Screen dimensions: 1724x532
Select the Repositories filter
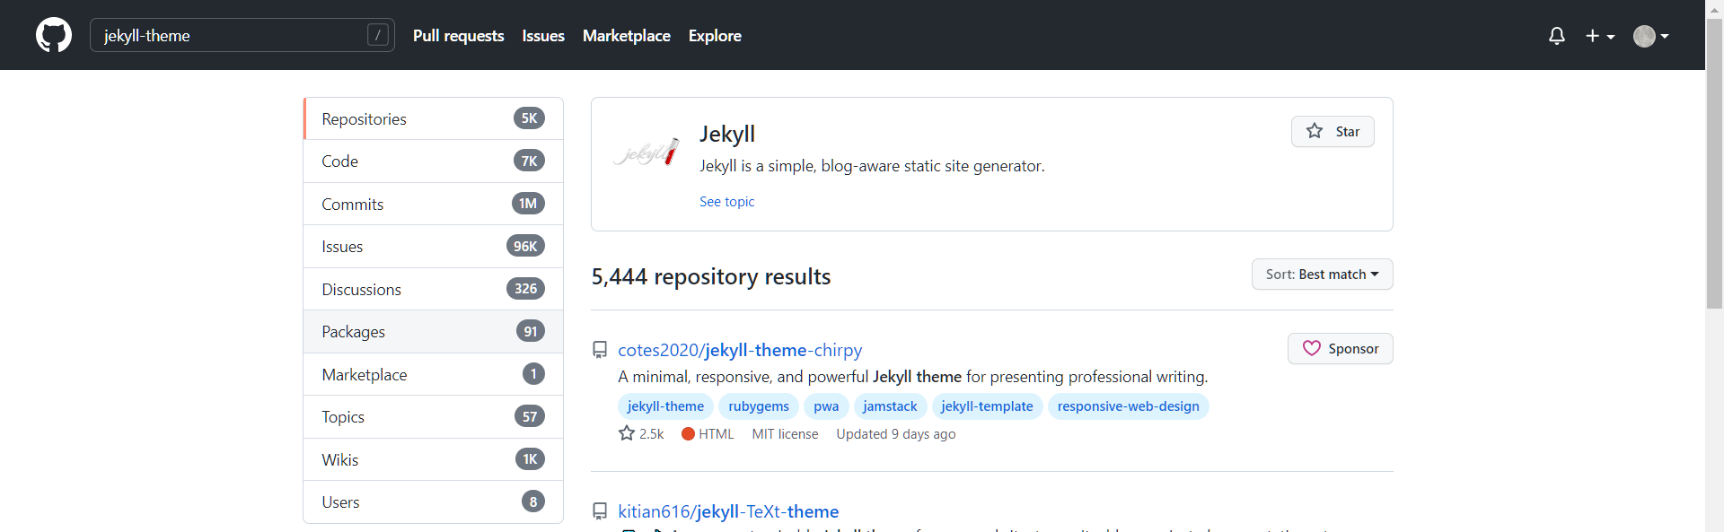434,118
